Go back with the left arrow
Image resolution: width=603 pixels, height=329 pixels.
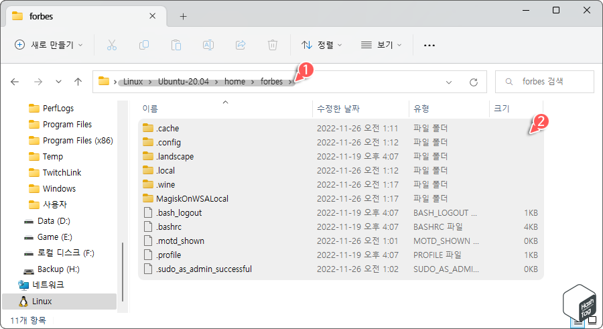(x=15, y=82)
